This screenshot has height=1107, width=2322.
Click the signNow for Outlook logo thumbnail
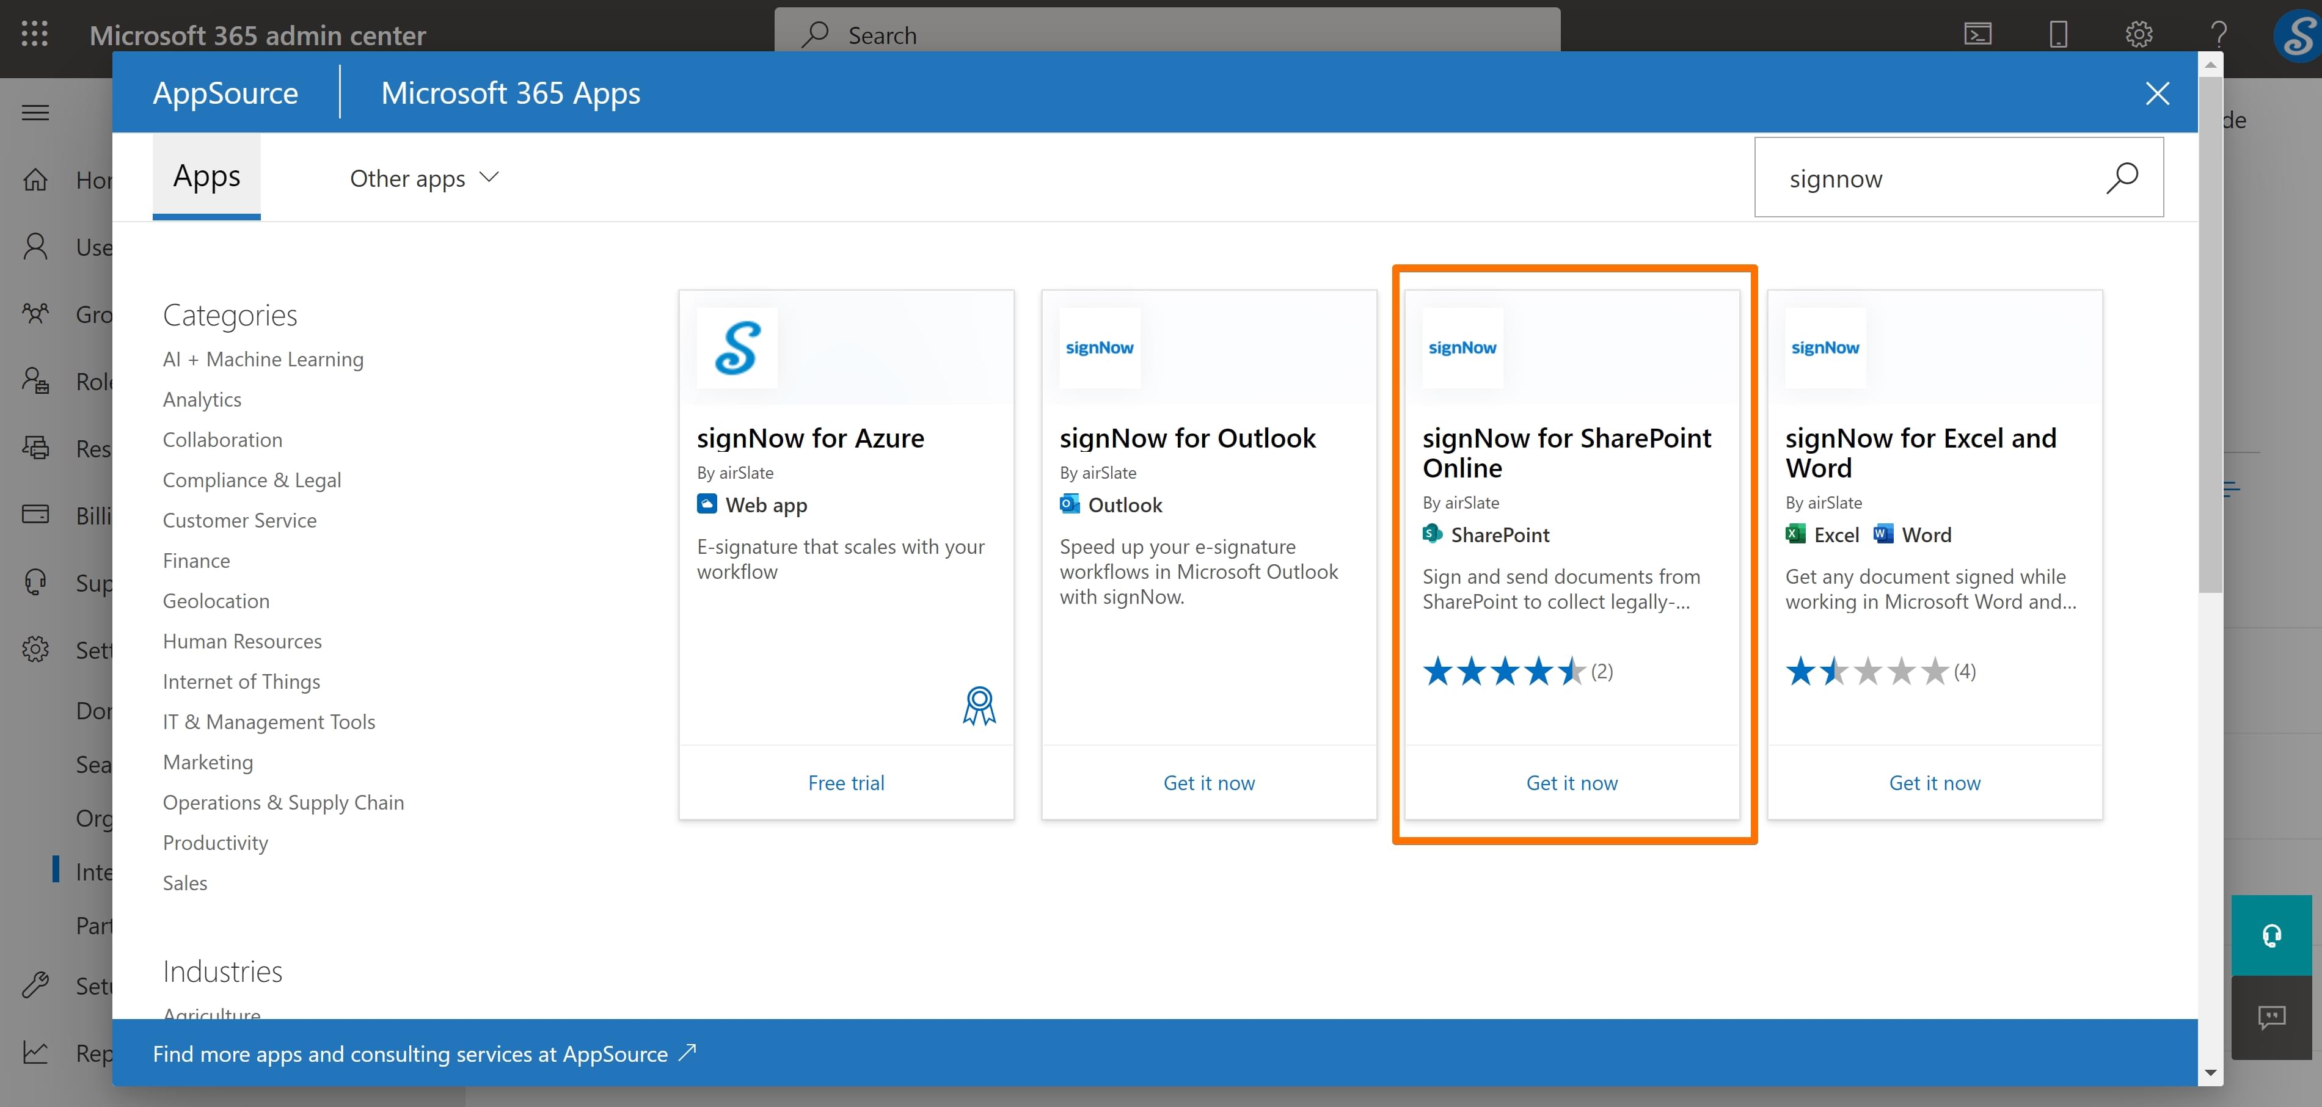(x=1100, y=347)
